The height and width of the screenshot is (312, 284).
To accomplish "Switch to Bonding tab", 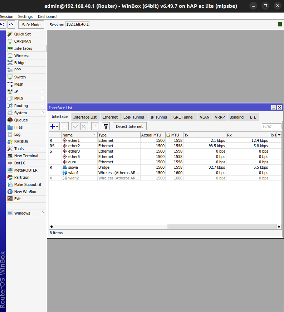I will coord(236,117).
